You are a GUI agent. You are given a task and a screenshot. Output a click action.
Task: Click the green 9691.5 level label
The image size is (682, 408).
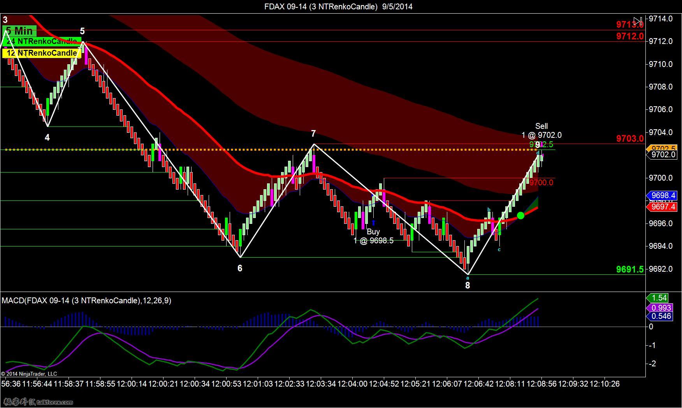click(630, 269)
